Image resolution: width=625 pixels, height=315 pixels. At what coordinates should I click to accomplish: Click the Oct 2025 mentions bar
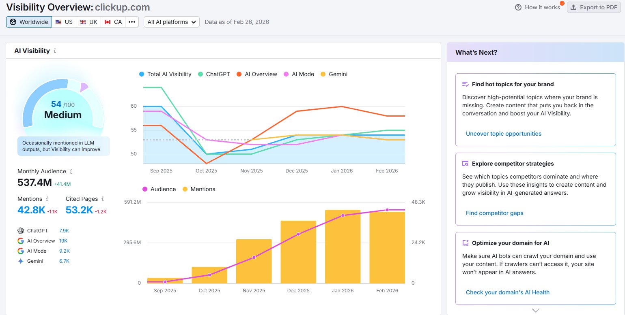[x=209, y=275]
